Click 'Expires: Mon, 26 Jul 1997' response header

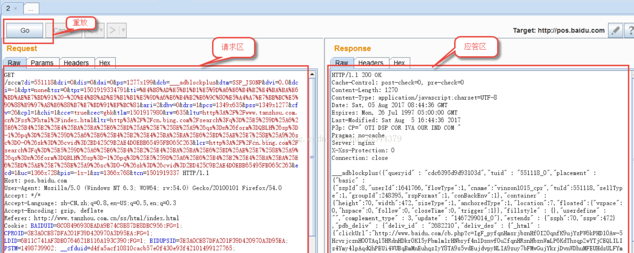394,113
